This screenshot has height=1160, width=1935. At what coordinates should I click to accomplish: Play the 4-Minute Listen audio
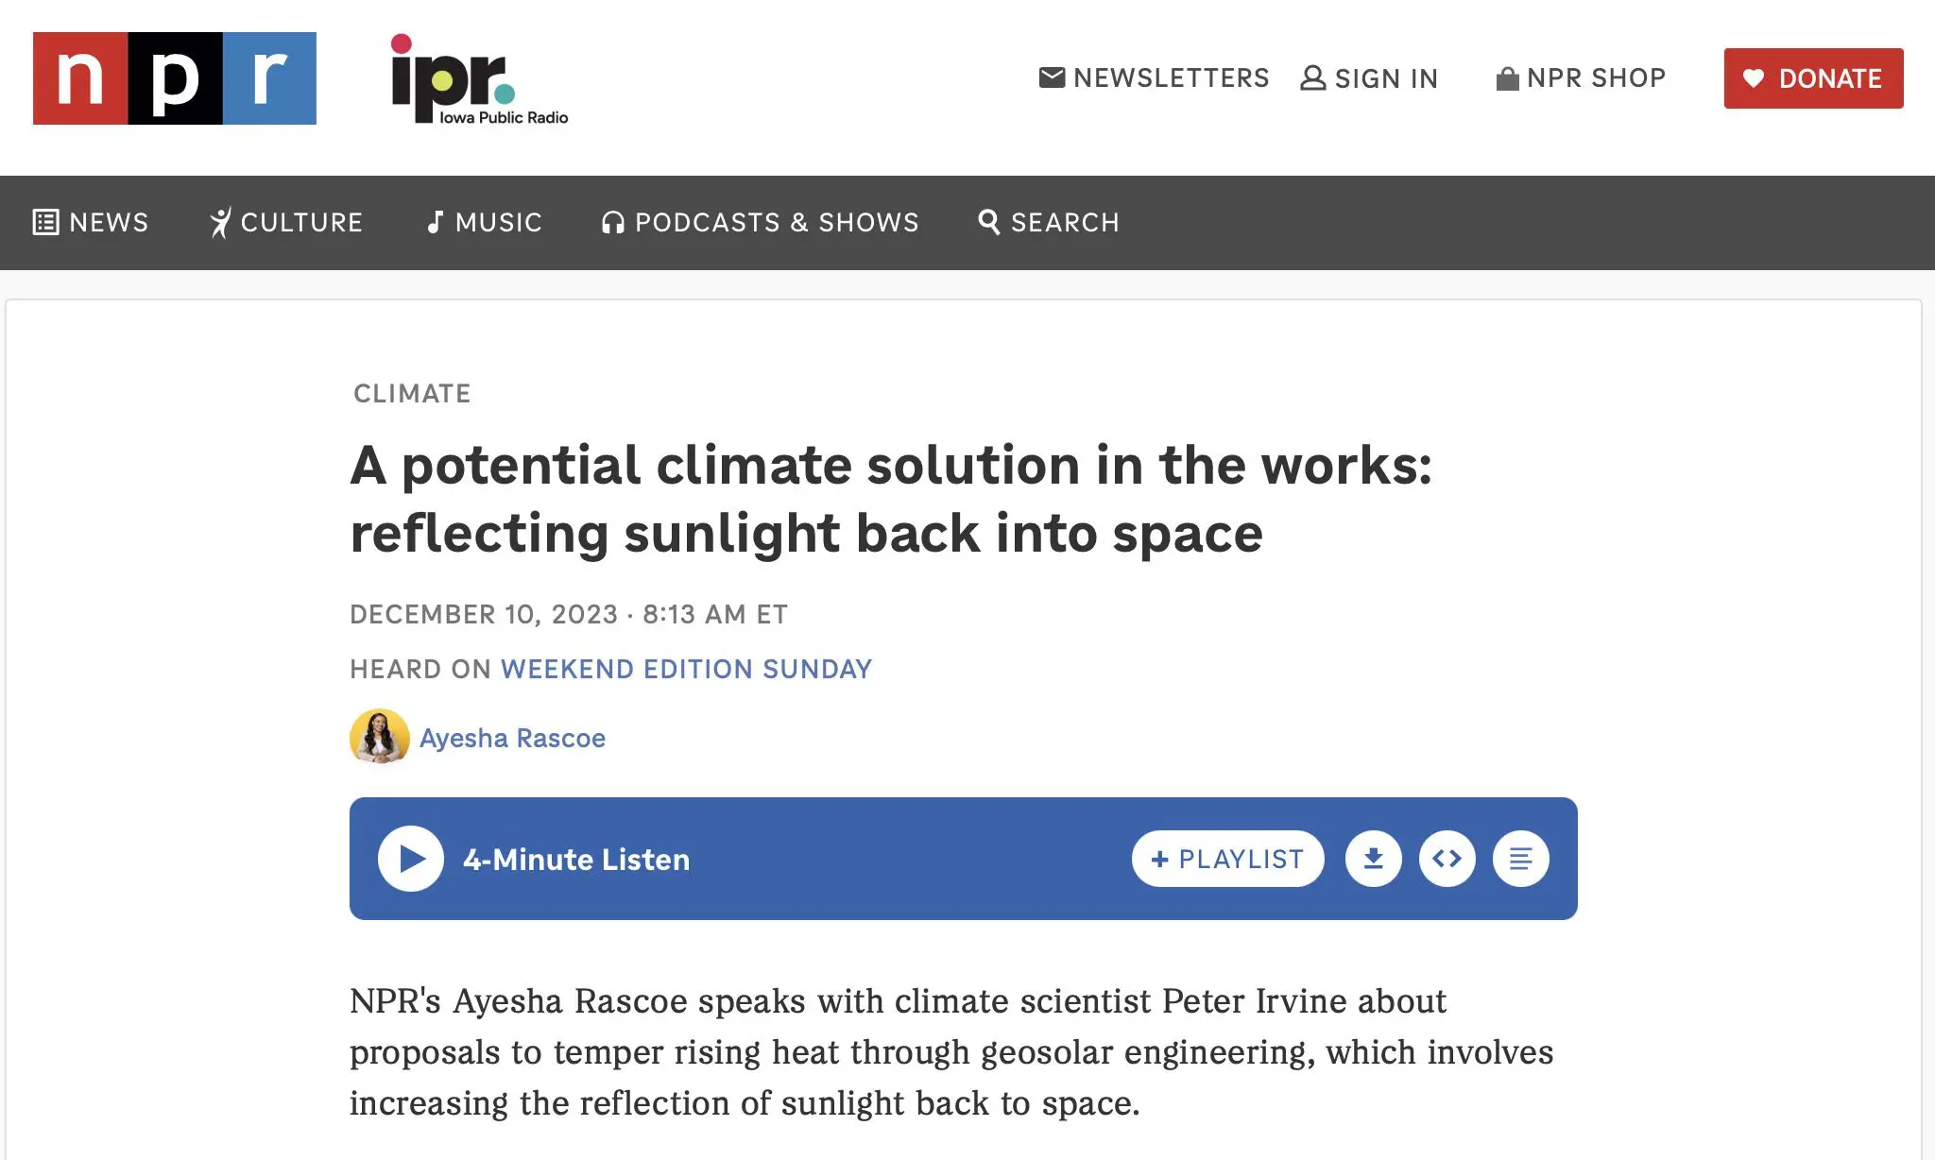[411, 859]
